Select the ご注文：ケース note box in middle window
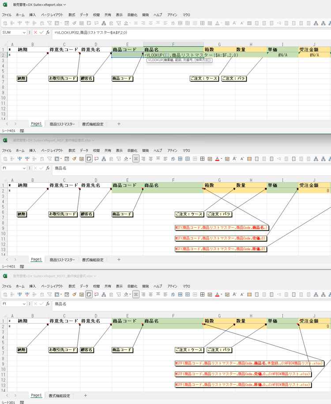Screen dimensions: 331x404 click(x=189, y=214)
